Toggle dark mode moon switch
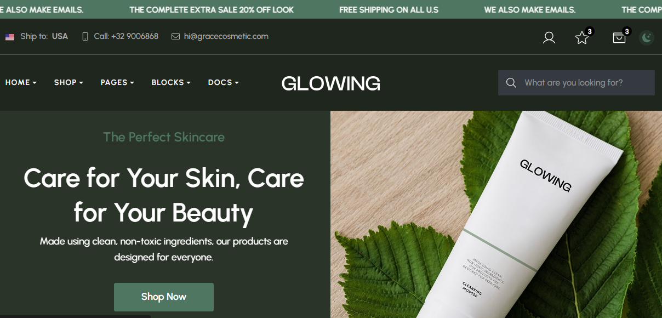The width and height of the screenshot is (662, 318). 647,37
